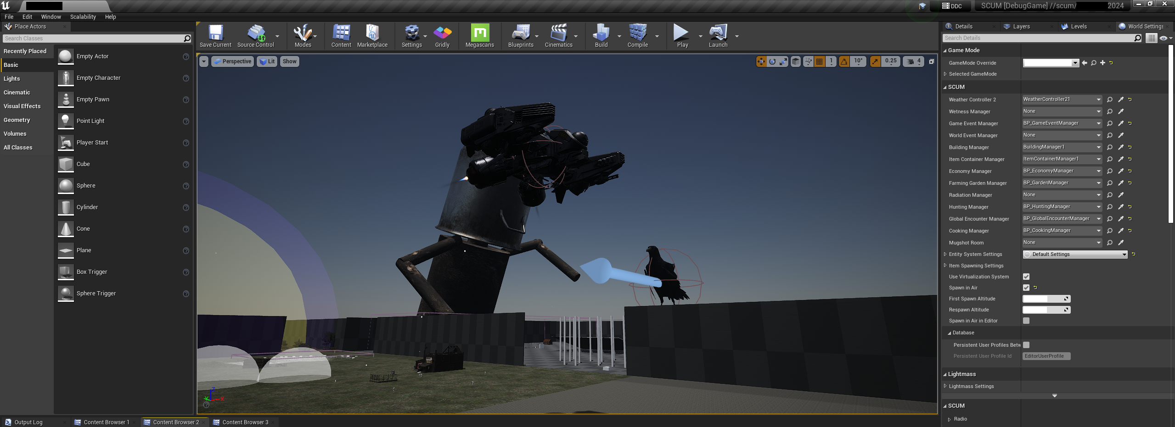Click the Search Classes input field

92,39
